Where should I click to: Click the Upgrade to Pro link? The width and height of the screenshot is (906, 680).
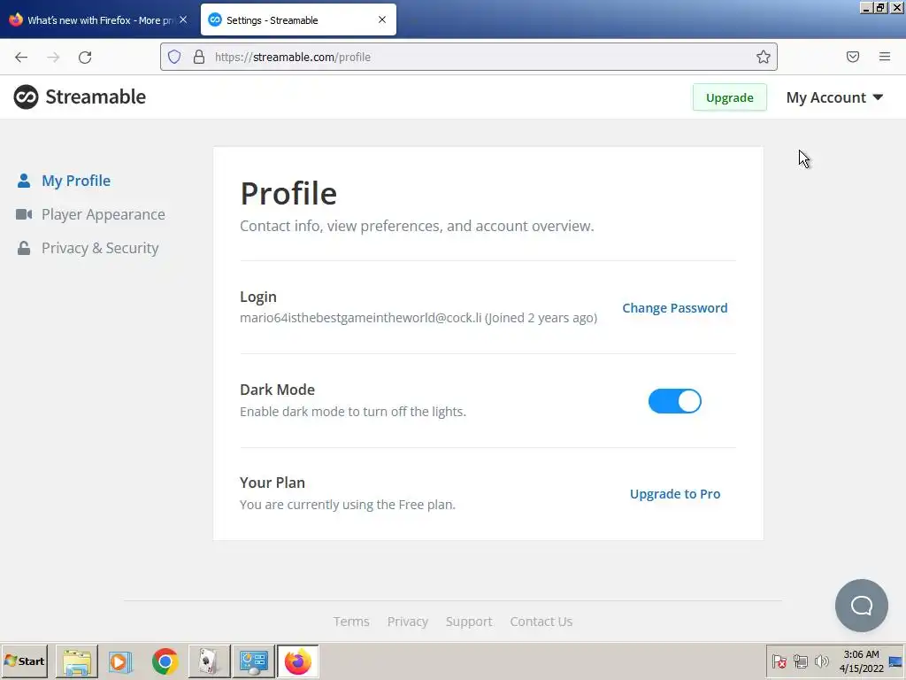pos(675,494)
